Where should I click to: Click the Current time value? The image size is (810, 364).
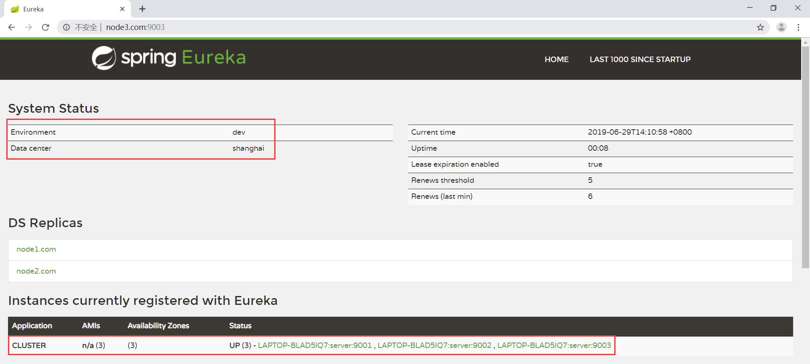click(640, 132)
